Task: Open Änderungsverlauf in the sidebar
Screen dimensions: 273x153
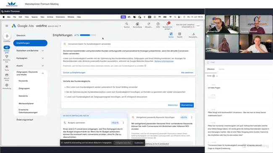Action: 24,120
